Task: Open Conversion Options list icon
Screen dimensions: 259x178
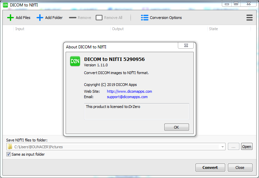Action: tap(144, 18)
